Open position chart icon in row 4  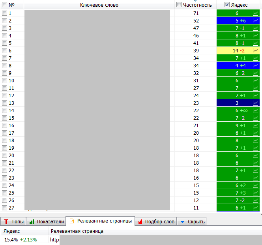[x=255, y=36]
